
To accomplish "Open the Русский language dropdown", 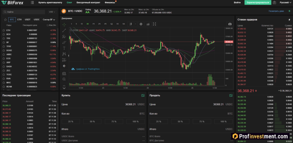I will click(x=285, y=3).
